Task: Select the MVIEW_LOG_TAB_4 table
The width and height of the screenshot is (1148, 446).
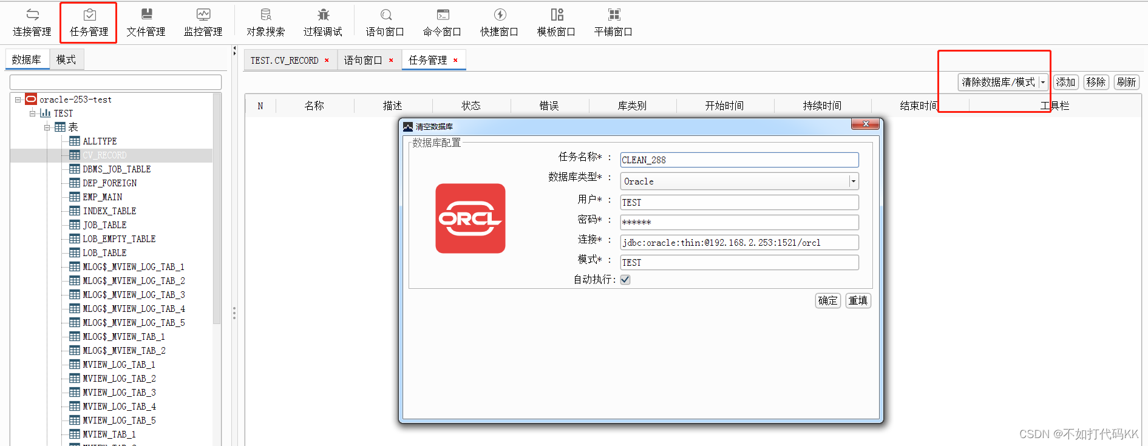Action: (119, 406)
